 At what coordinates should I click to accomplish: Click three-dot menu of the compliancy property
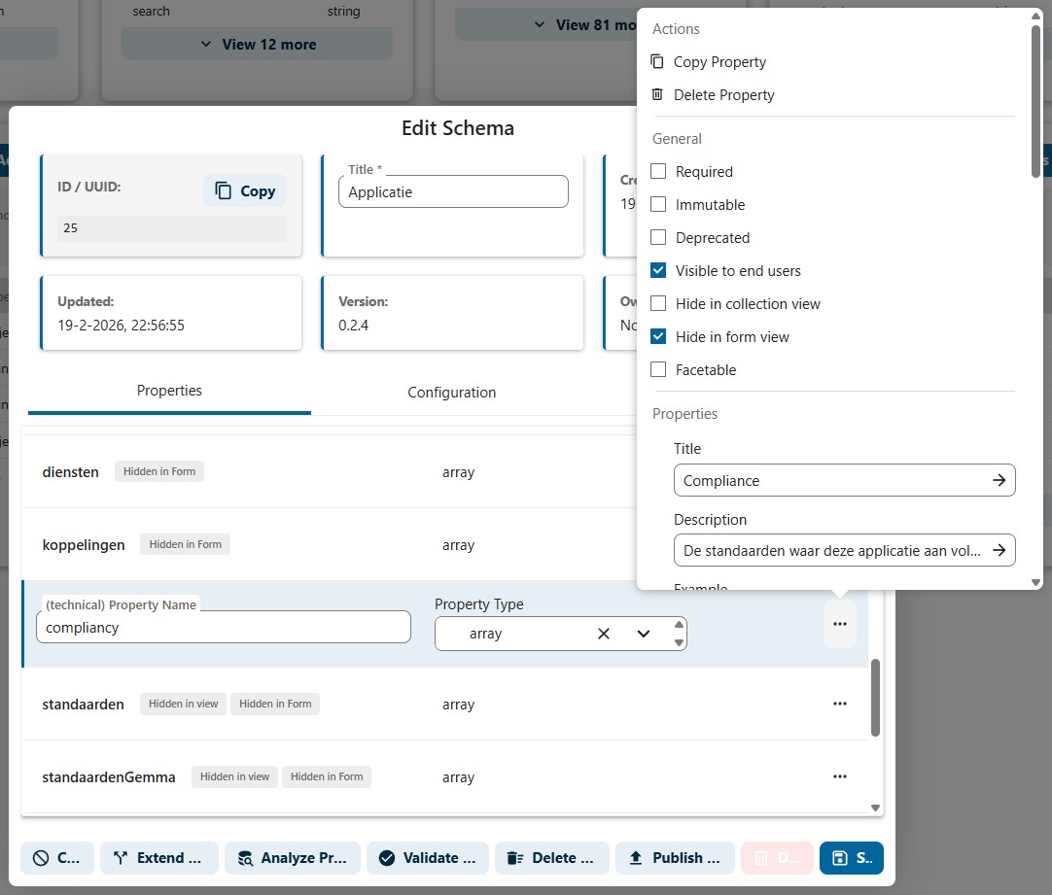pos(840,624)
